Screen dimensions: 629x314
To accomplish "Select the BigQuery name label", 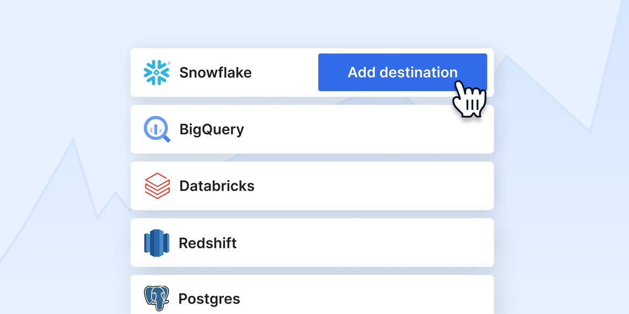I will point(212,130).
